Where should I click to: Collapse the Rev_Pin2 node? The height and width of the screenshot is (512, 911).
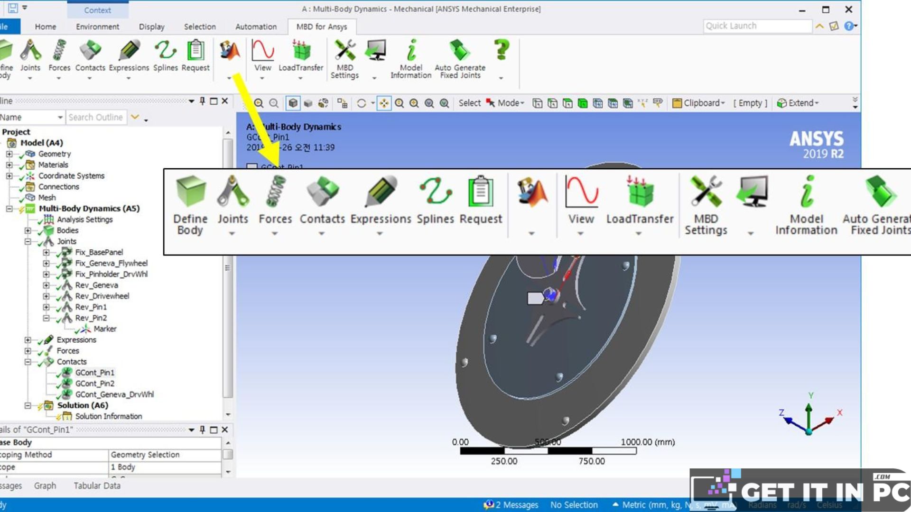46,318
